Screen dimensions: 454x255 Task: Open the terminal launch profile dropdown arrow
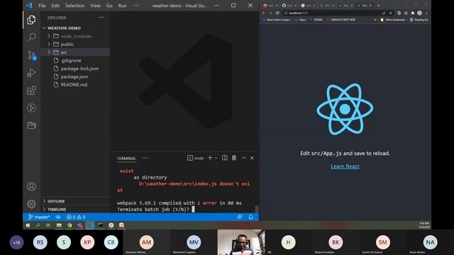(x=216, y=158)
